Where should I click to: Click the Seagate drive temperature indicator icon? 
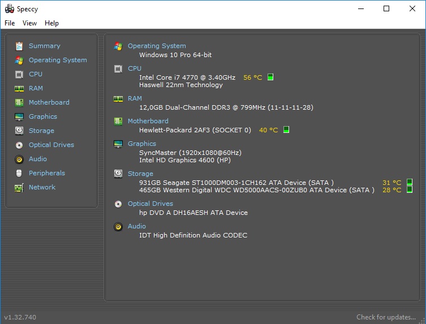pyautogui.click(x=410, y=182)
